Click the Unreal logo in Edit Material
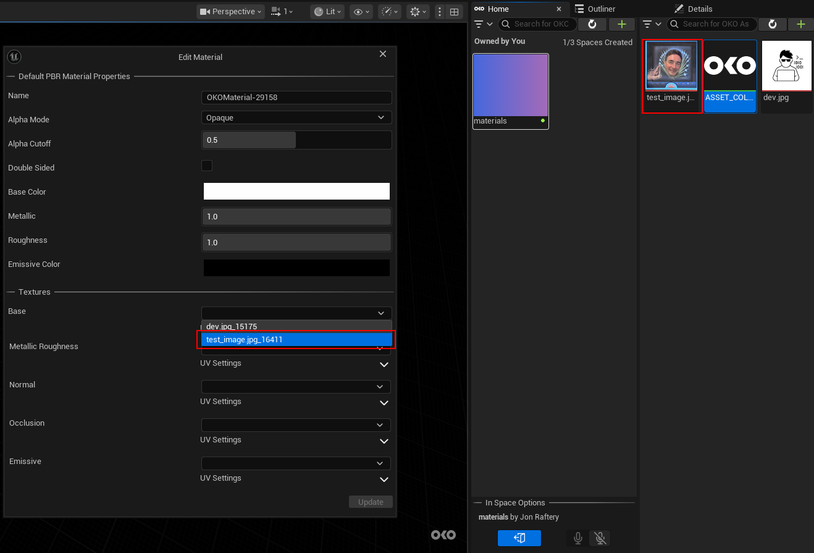The image size is (814, 553). point(14,57)
